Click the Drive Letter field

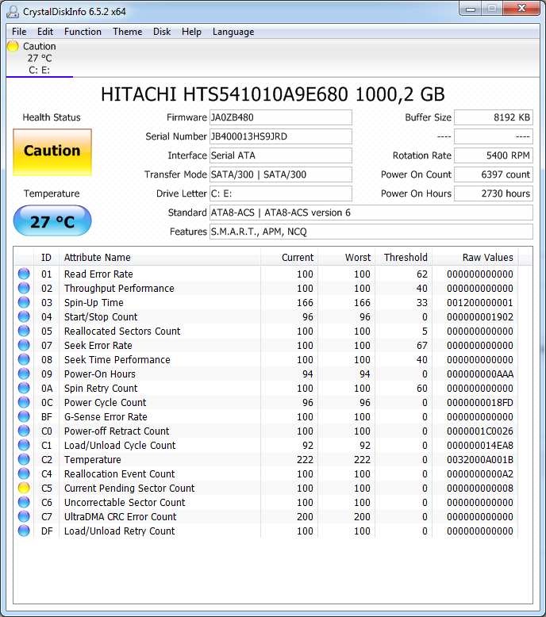[x=281, y=194]
